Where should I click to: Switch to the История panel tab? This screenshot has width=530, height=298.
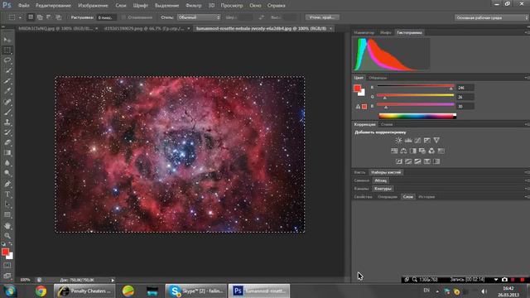[426, 197]
